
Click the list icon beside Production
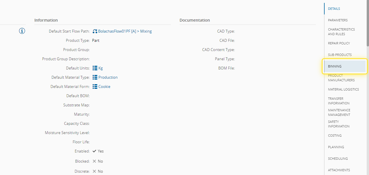coord(95,77)
